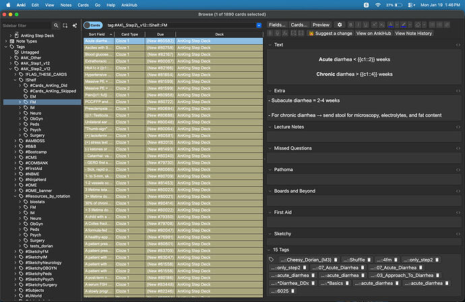The height and width of the screenshot is (302, 465).
Task: Select the sidebar selection tool dashed-square icon
Action: point(65,26)
